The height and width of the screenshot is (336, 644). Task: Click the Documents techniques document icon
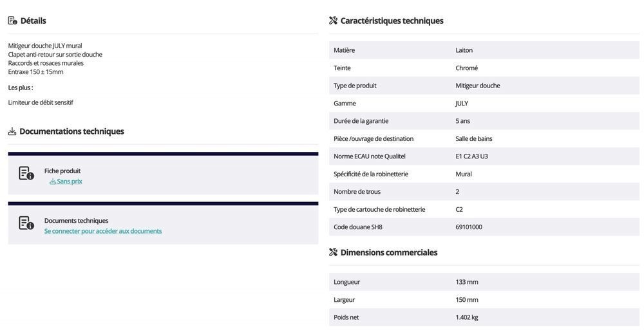[26, 223]
